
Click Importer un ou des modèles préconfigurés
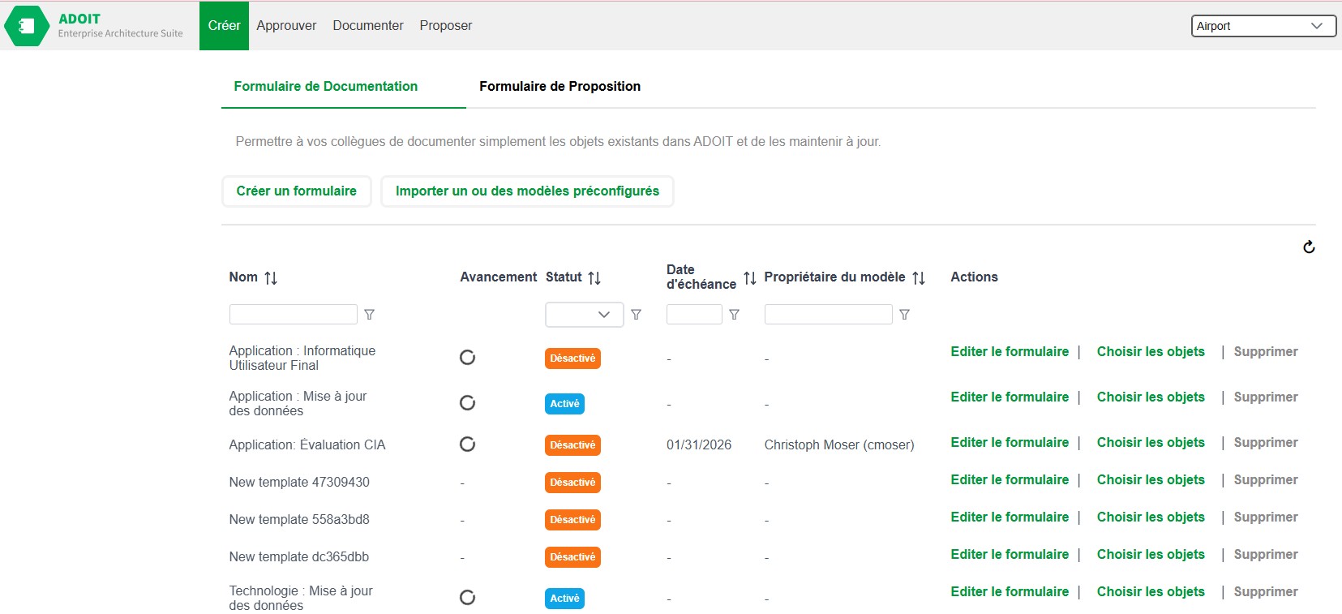pyautogui.click(x=527, y=191)
